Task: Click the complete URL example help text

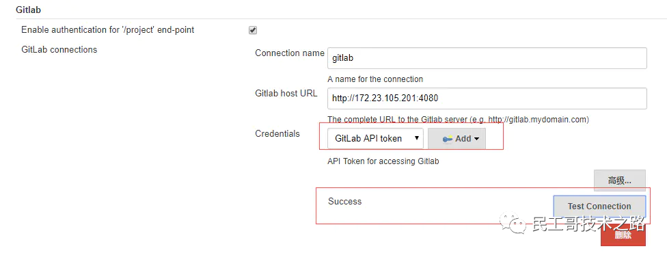Action: (458, 120)
